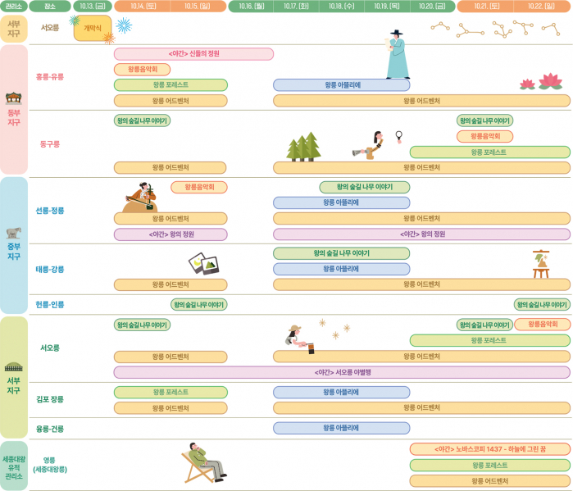
Task: Click the pine trees illustration
Action: (303, 148)
